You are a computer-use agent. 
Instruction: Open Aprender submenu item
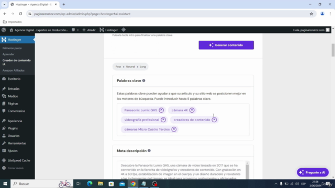pyautogui.click(x=8, y=54)
